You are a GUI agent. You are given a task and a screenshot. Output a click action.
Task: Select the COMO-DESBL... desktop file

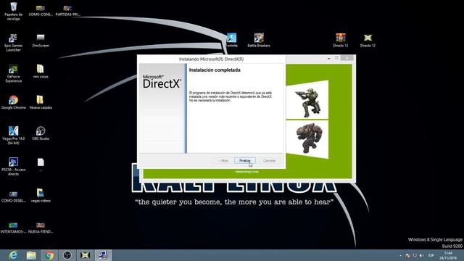click(x=13, y=196)
